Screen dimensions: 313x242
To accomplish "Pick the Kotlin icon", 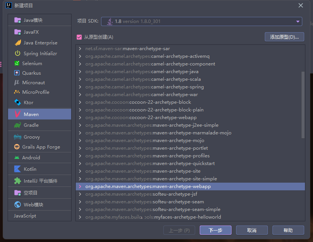I will coord(18,169).
